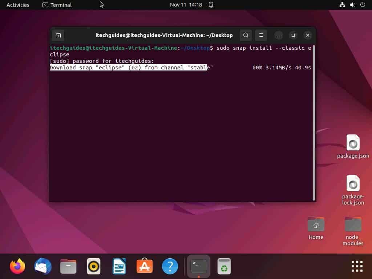Click the "60% 3.14MB/s 40.9s" progress status
This screenshot has height=279, width=372.
click(x=282, y=68)
